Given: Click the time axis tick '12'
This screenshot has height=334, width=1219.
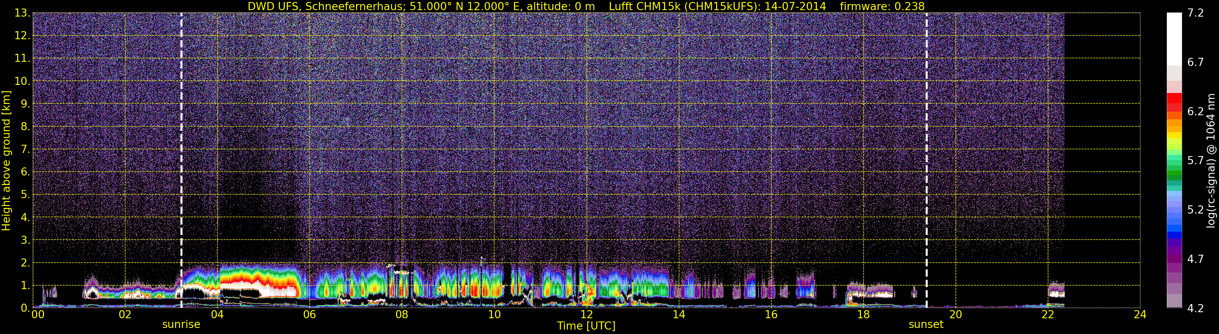Looking at the screenshot, I should coord(586,315).
